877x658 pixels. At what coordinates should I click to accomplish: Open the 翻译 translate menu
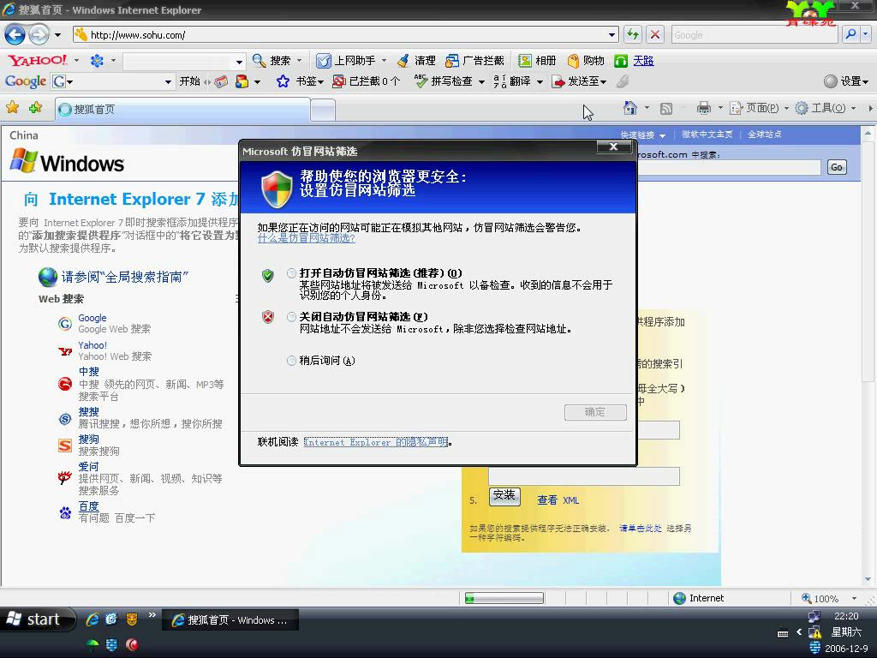pyautogui.click(x=518, y=81)
